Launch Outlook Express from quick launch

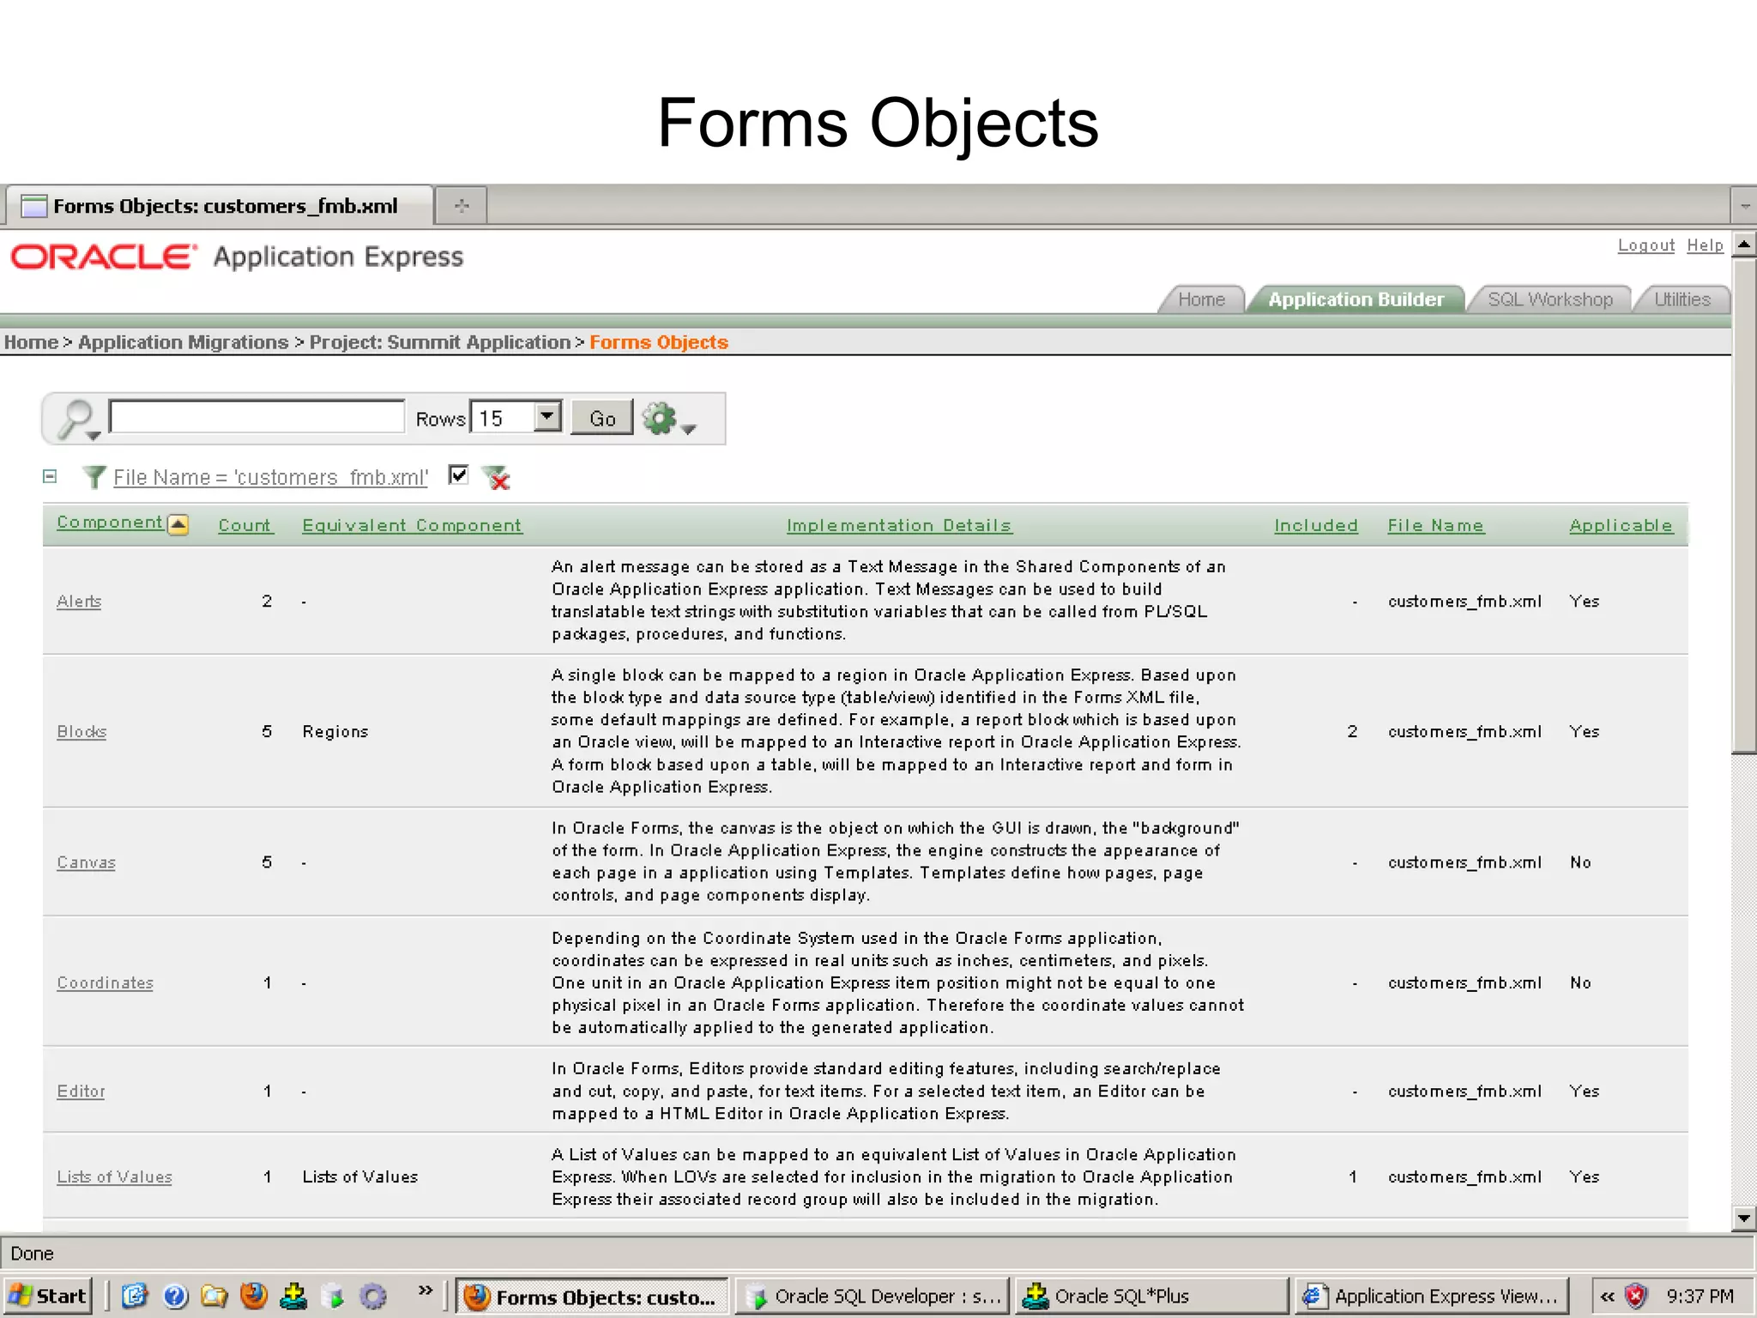[135, 1296]
